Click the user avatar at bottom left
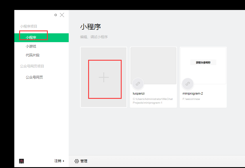 tap(21, 161)
